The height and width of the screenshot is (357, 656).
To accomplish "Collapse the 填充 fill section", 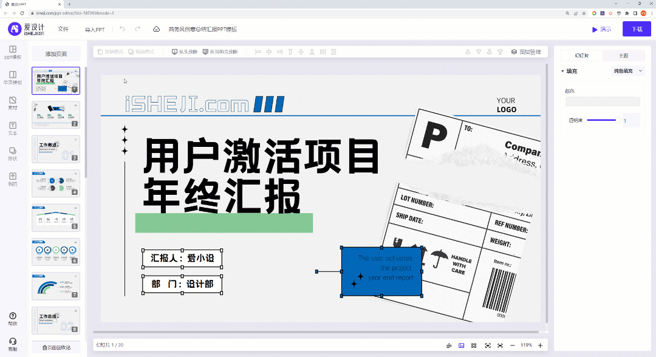I will click(x=562, y=71).
